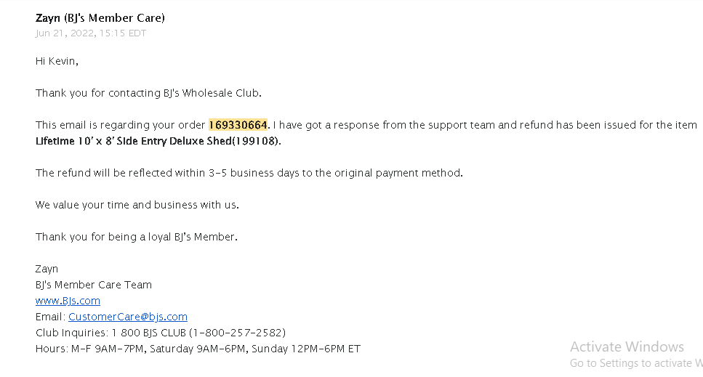Click the 1-800-257-2582 phone number

coord(237,333)
